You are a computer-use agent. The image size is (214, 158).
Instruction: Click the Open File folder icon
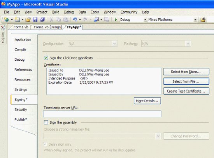(28, 20)
